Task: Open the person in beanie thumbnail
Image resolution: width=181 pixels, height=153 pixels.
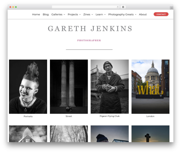Action: pos(110,134)
